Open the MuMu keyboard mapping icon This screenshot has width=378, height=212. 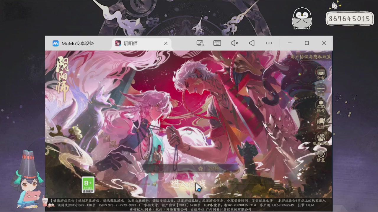(217, 43)
